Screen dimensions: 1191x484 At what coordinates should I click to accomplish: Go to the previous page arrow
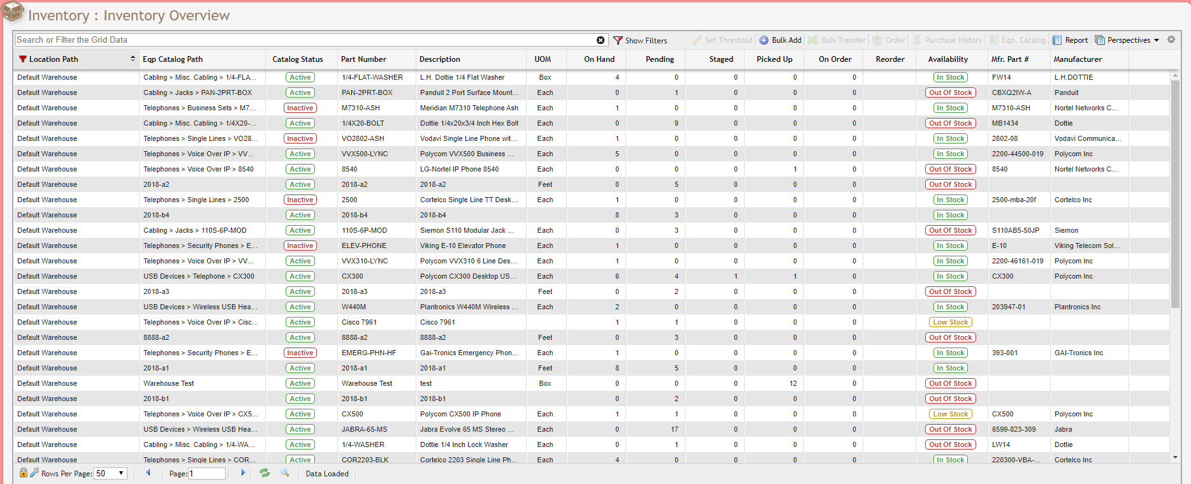[149, 473]
